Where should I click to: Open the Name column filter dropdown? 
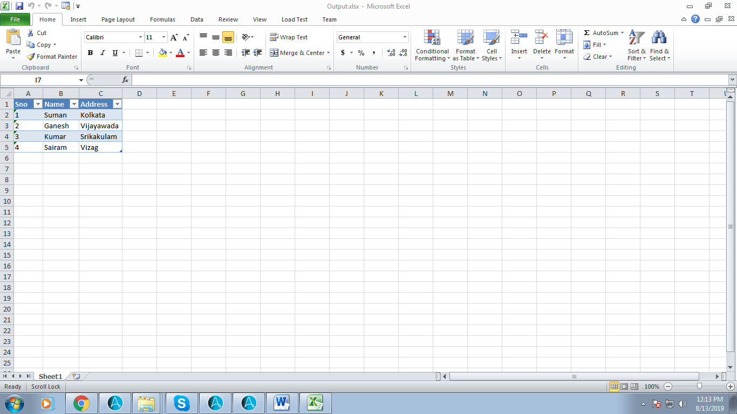click(x=74, y=104)
